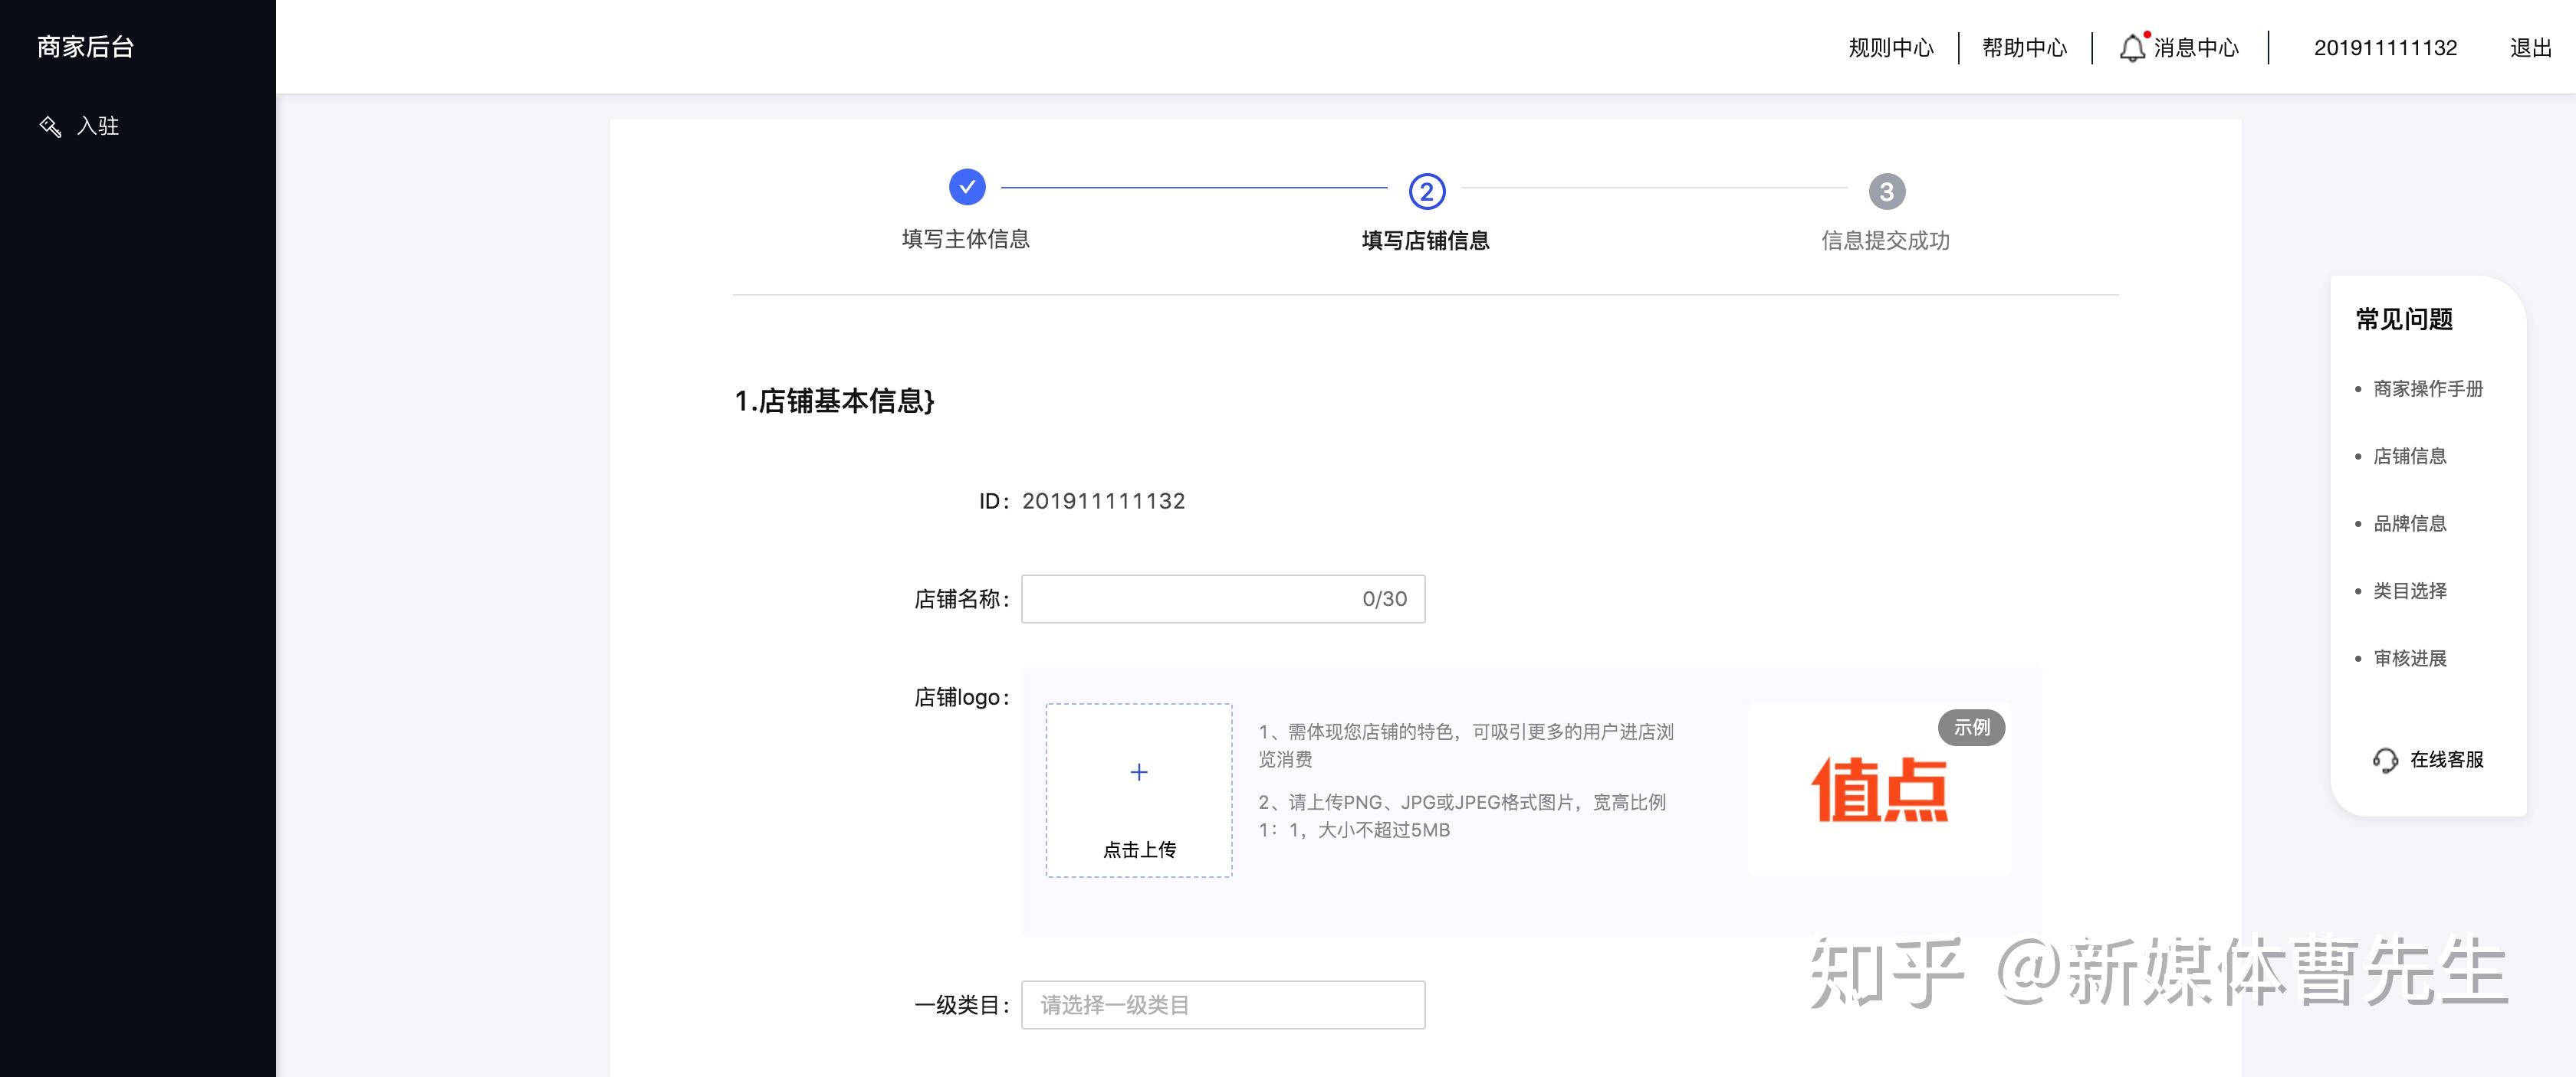The width and height of the screenshot is (2576, 1077).
Task: Click the notification bell icon
Action: (x=2132, y=48)
